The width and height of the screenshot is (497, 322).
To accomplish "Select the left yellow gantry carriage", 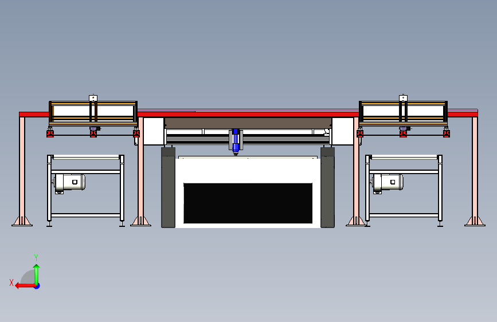I will pyautogui.click(x=93, y=114).
